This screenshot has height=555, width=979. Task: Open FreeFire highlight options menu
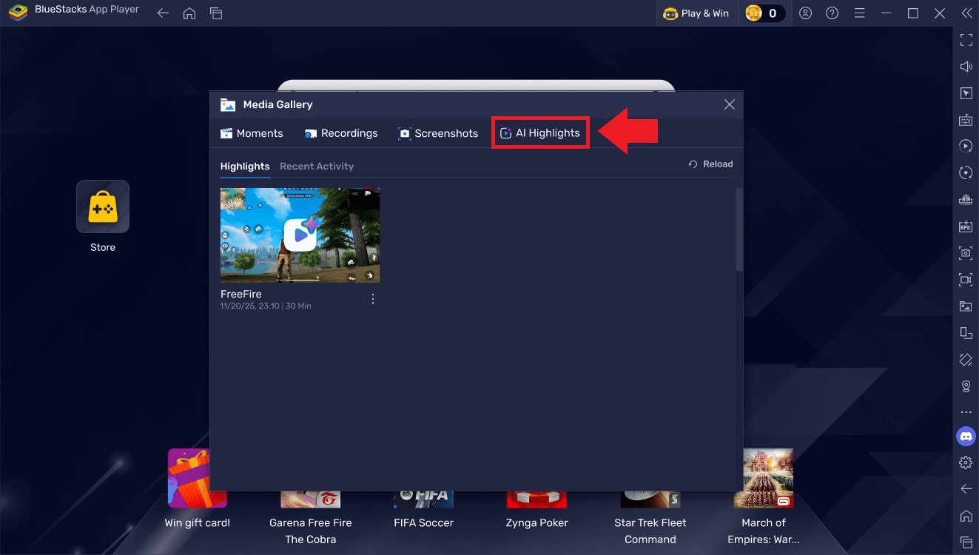(x=373, y=299)
